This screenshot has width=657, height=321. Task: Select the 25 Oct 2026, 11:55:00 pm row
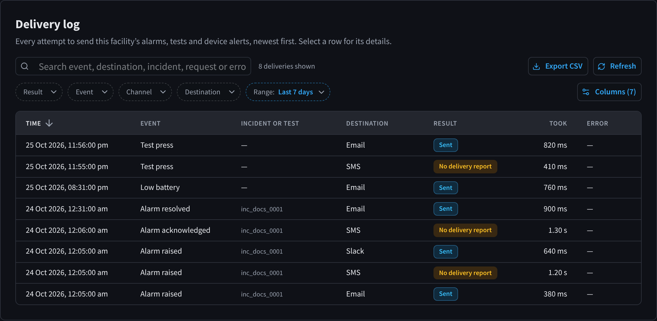click(328, 167)
